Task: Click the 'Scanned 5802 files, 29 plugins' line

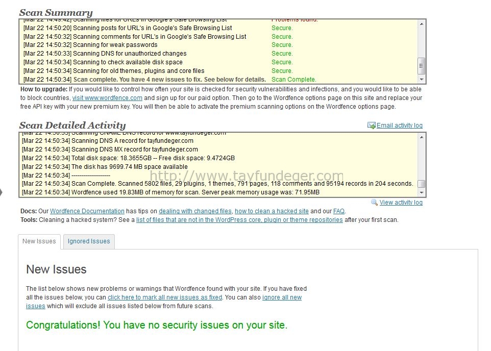Action: coord(217,184)
